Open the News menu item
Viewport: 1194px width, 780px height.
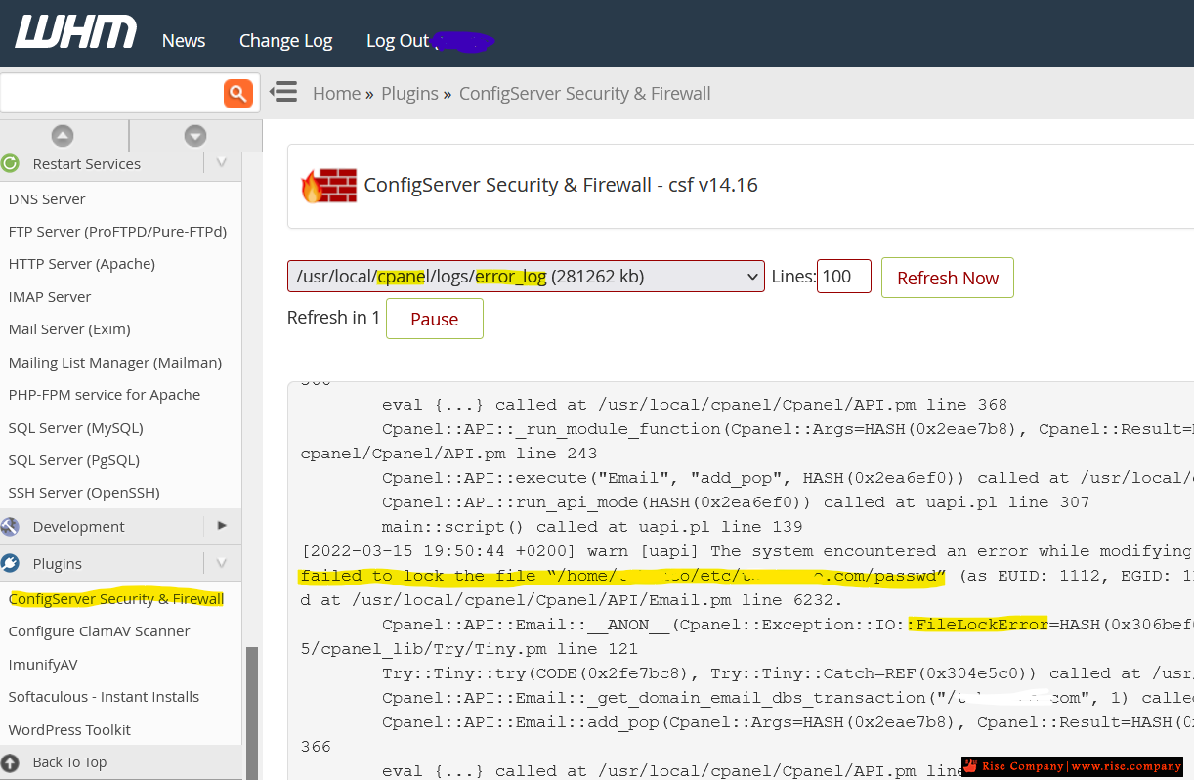click(184, 40)
